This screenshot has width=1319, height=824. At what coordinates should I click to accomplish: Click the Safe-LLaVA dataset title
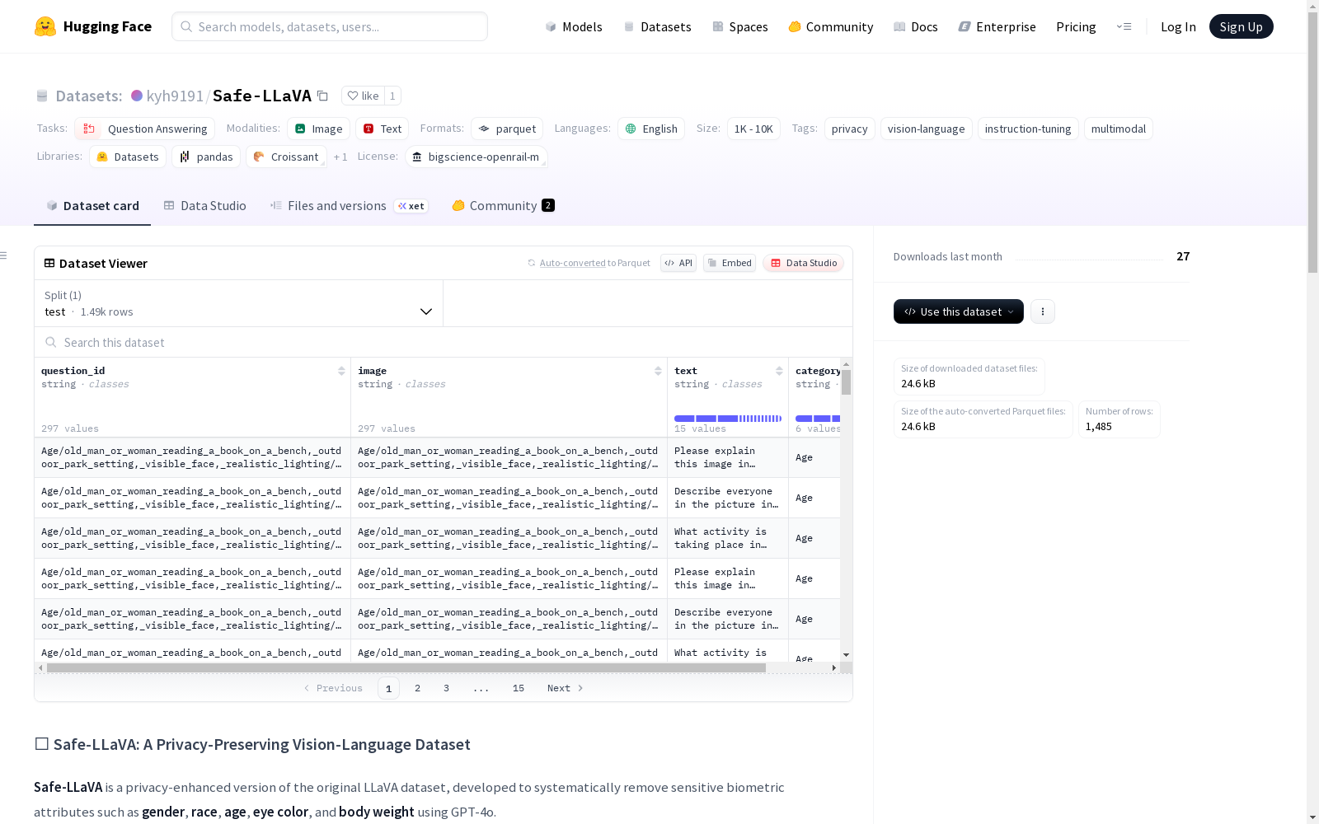[x=262, y=96]
